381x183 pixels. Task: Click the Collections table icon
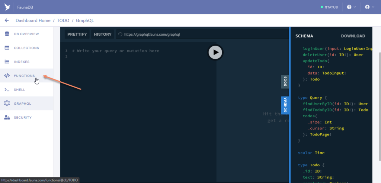tap(7, 48)
